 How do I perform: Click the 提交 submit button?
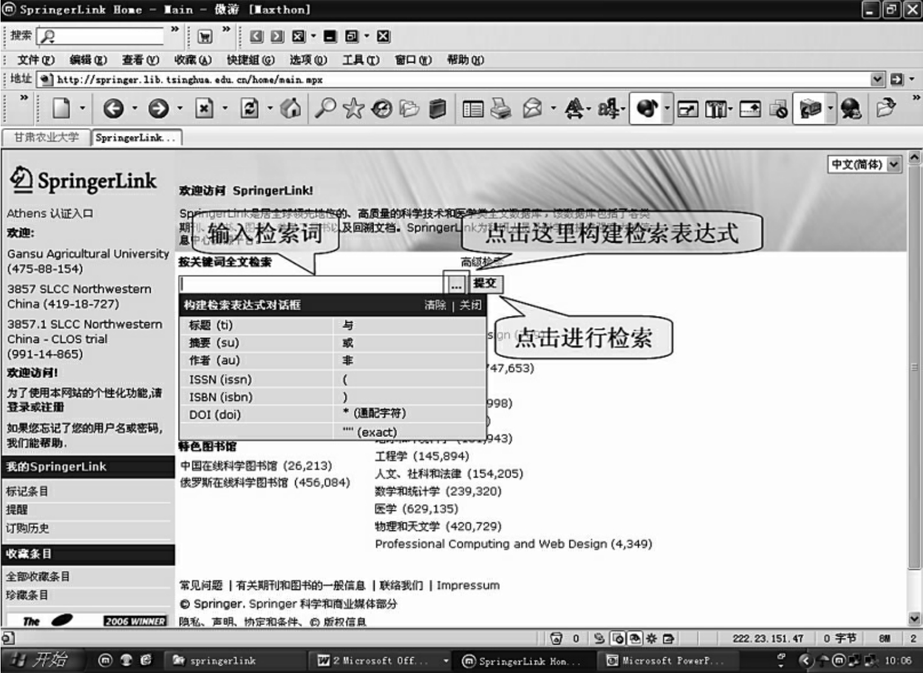pyautogui.click(x=485, y=283)
